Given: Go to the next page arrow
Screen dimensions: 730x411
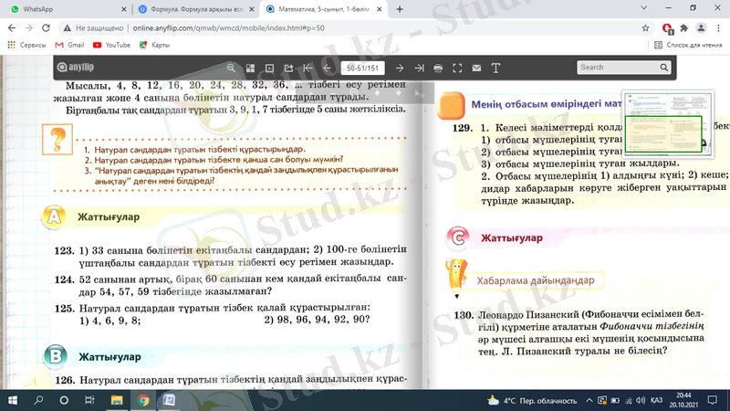Looking at the screenshot, I should (x=400, y=68).
